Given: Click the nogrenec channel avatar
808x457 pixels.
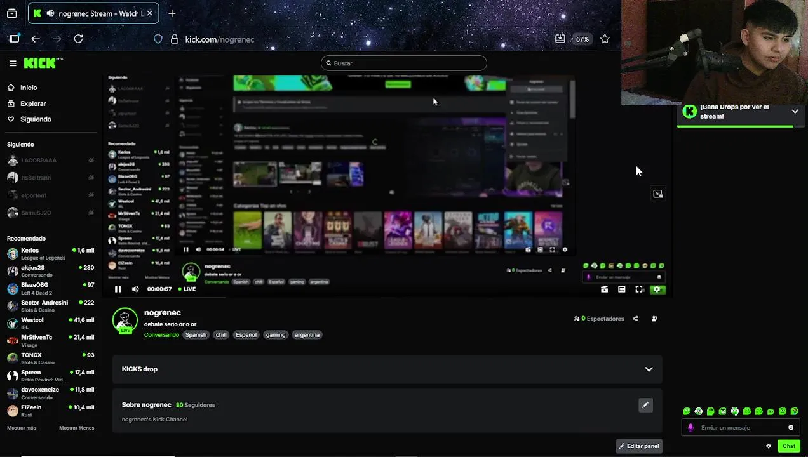Looking at the screenshot, I should (125, 321).
